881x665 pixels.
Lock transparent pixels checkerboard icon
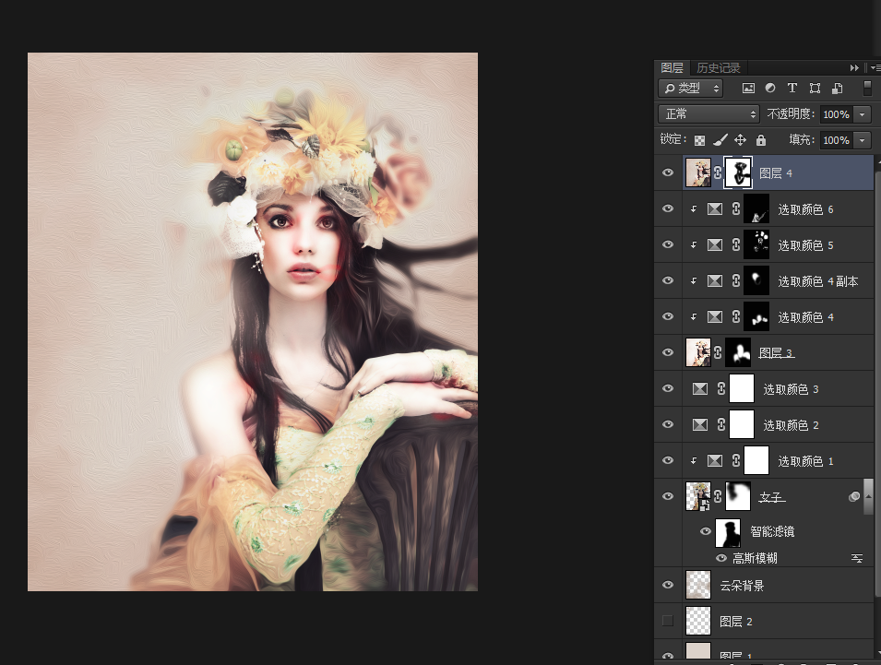point(700,140)
